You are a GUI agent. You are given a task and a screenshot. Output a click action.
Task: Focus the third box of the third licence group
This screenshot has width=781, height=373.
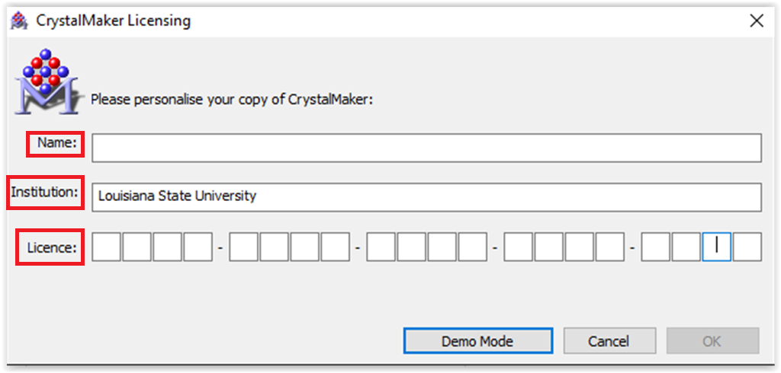coord(442,247)
